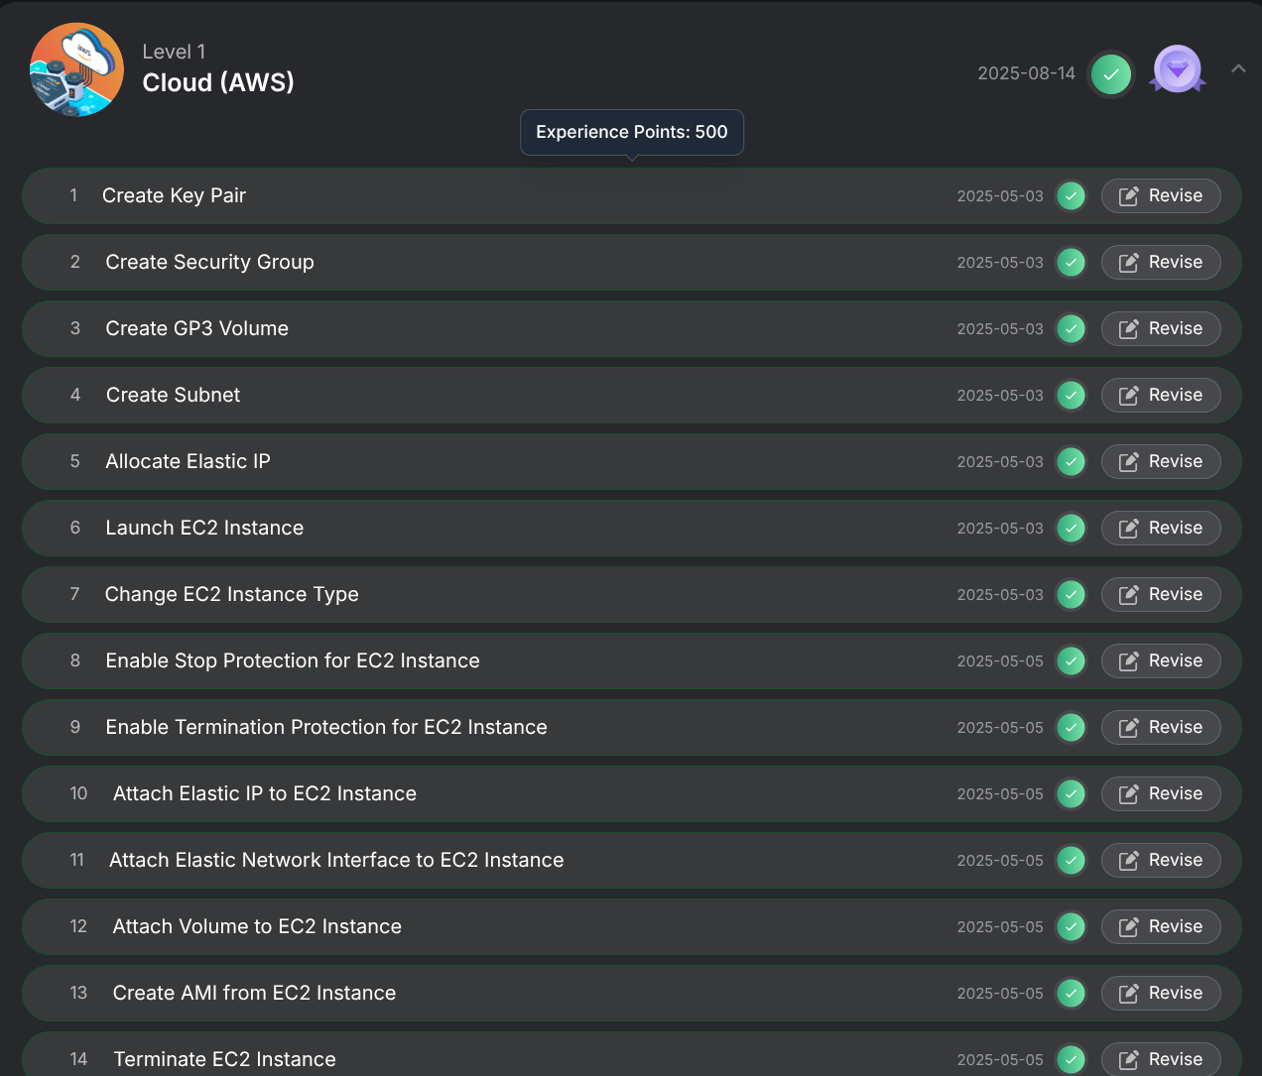Open the Attach Elastic IP to EC2 Instance task
This screenshot has width=1262, height=1076.
point(265,794)
